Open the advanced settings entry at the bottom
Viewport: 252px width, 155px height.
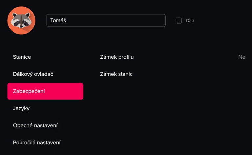37,143
